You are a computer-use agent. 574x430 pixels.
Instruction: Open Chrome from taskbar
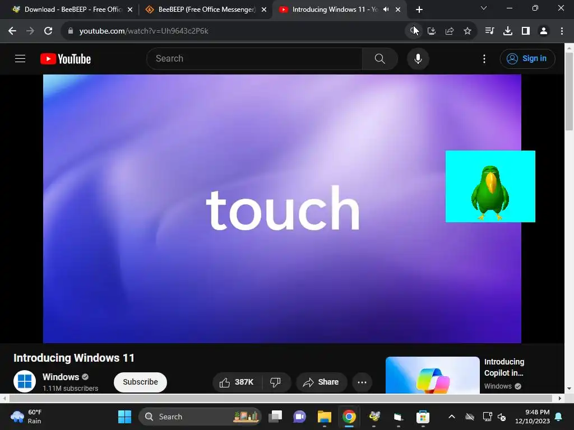[349, 417]
